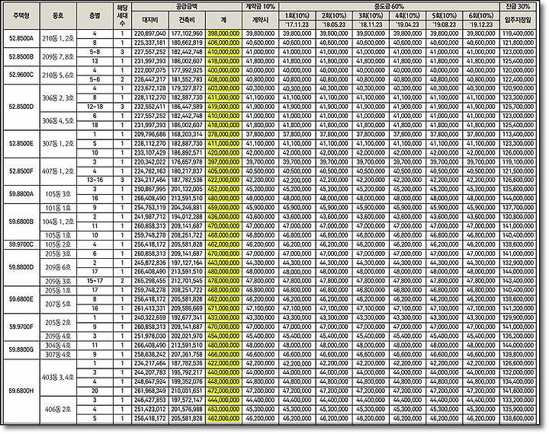Select housing type 59.8800G

click(x=21, y=349)
